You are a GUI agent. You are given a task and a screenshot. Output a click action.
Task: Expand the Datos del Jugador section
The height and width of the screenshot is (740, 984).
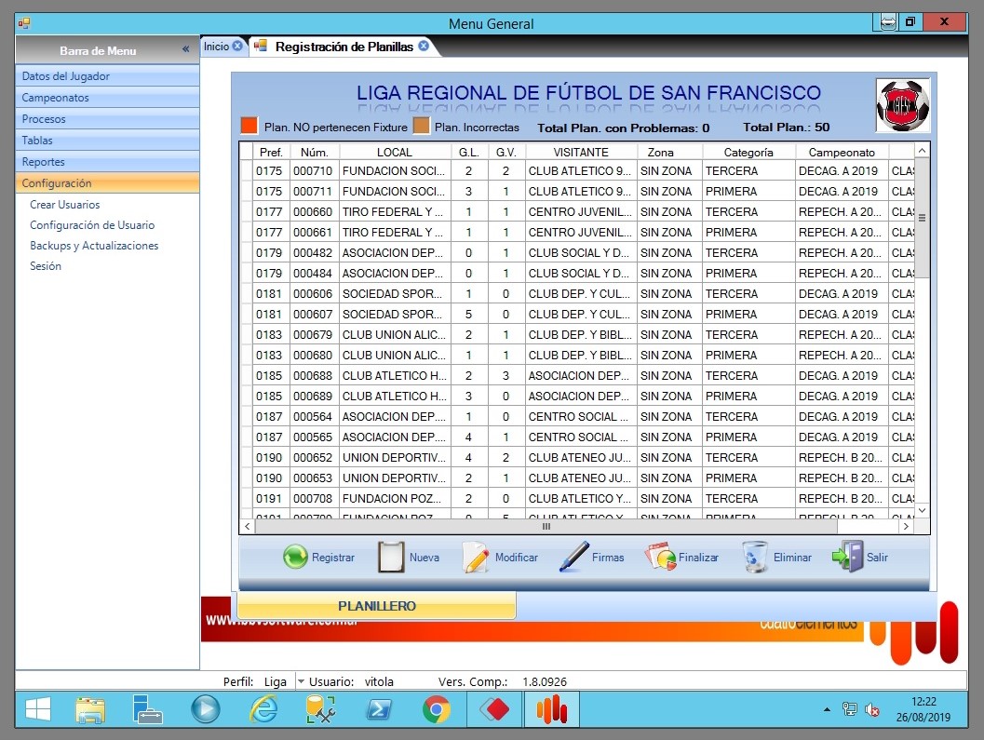(x=107, y=76)
